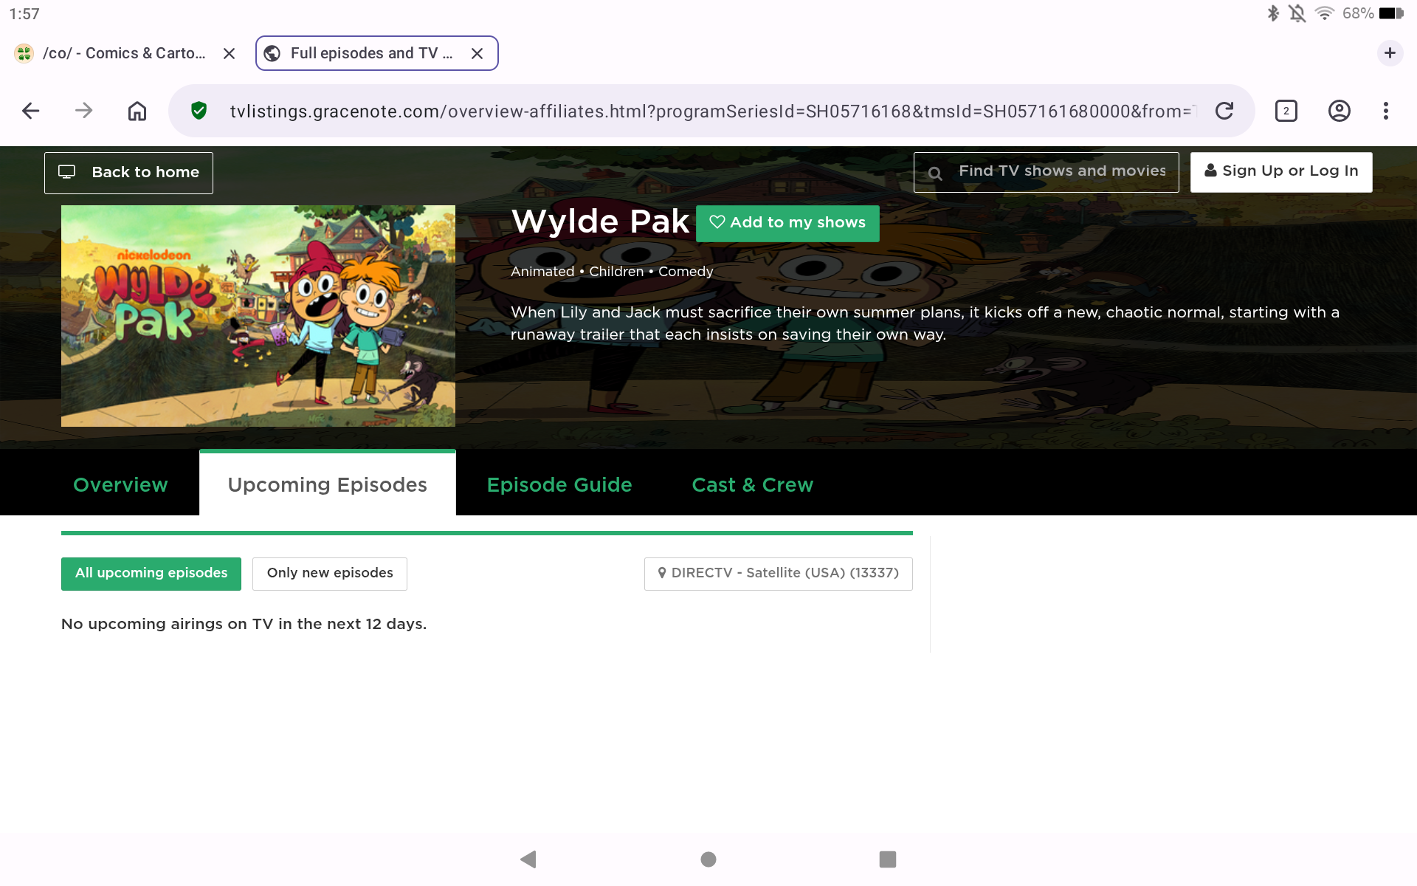Image resolution: width=1417 pixels, height=886 pixels.
Task: Focus the Find TV shows search field
Action: 1061,171
